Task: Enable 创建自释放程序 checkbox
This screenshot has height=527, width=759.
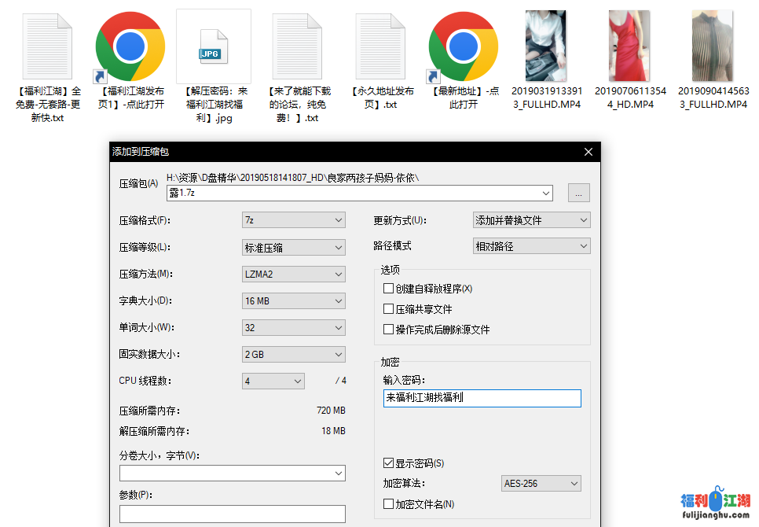Action: [x=388, y=289]
